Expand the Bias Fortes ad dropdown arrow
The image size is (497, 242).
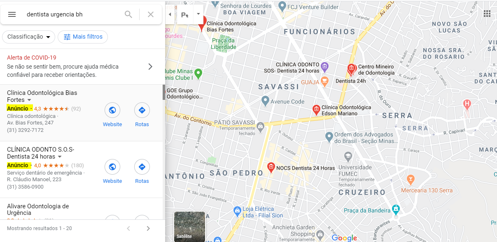click(x=29, y=100)
